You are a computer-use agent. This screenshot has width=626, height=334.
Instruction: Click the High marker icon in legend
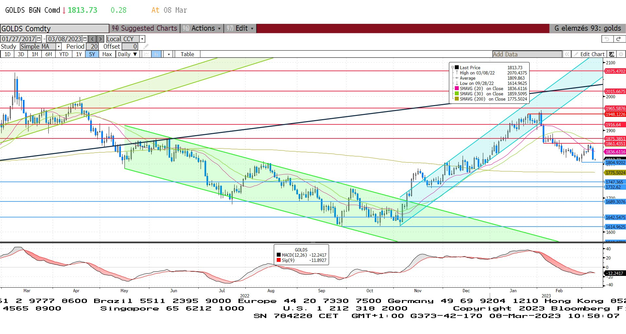pos(457,73)
